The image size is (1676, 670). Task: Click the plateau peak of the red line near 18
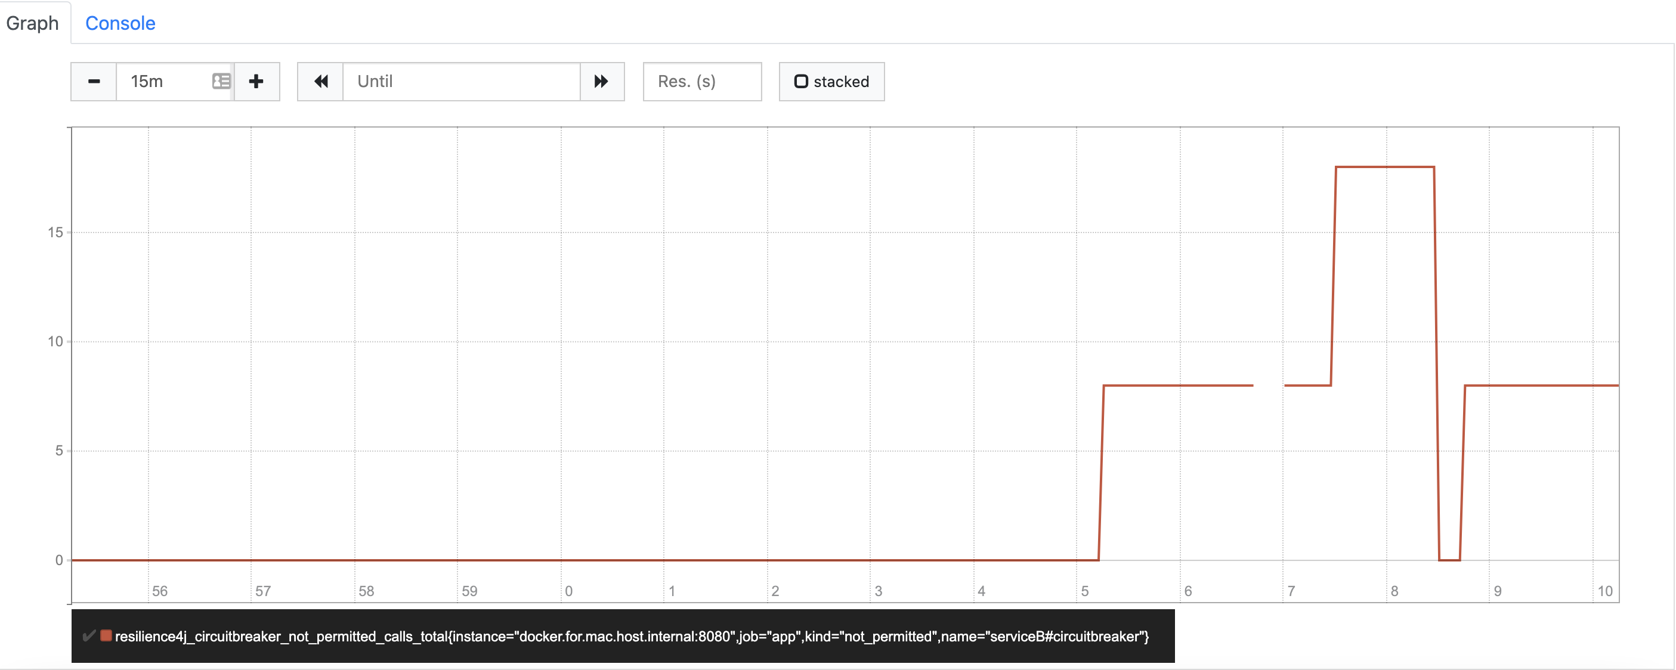pyautogui.click(x=1384, y=167)
